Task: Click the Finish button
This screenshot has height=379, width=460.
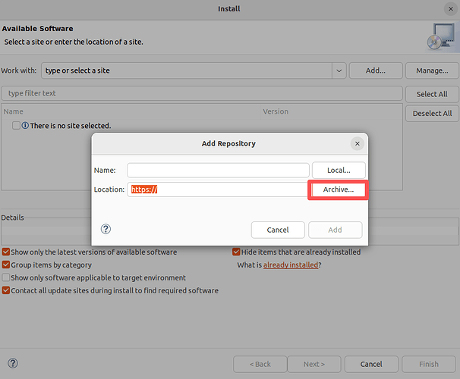Action: point(428,364)
